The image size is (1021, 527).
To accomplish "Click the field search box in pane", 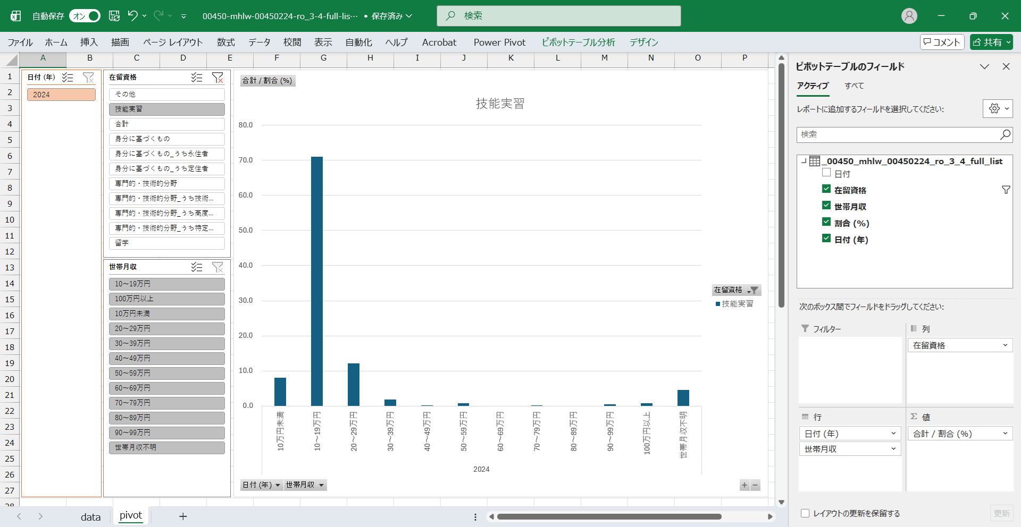I will point(899,135).
